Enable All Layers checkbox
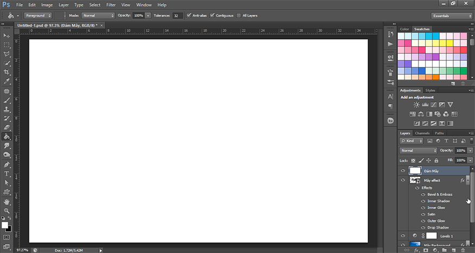 point(239,15)
